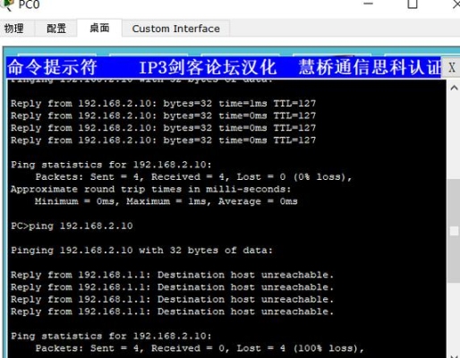Open the 配置 tab
Screen dimensions: 460x358
(56, 29)
